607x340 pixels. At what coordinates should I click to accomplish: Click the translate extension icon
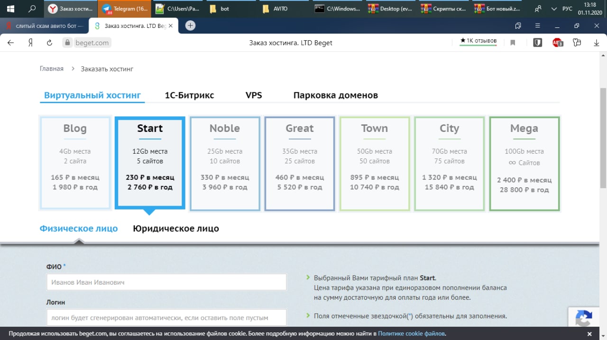click(577, 43)
